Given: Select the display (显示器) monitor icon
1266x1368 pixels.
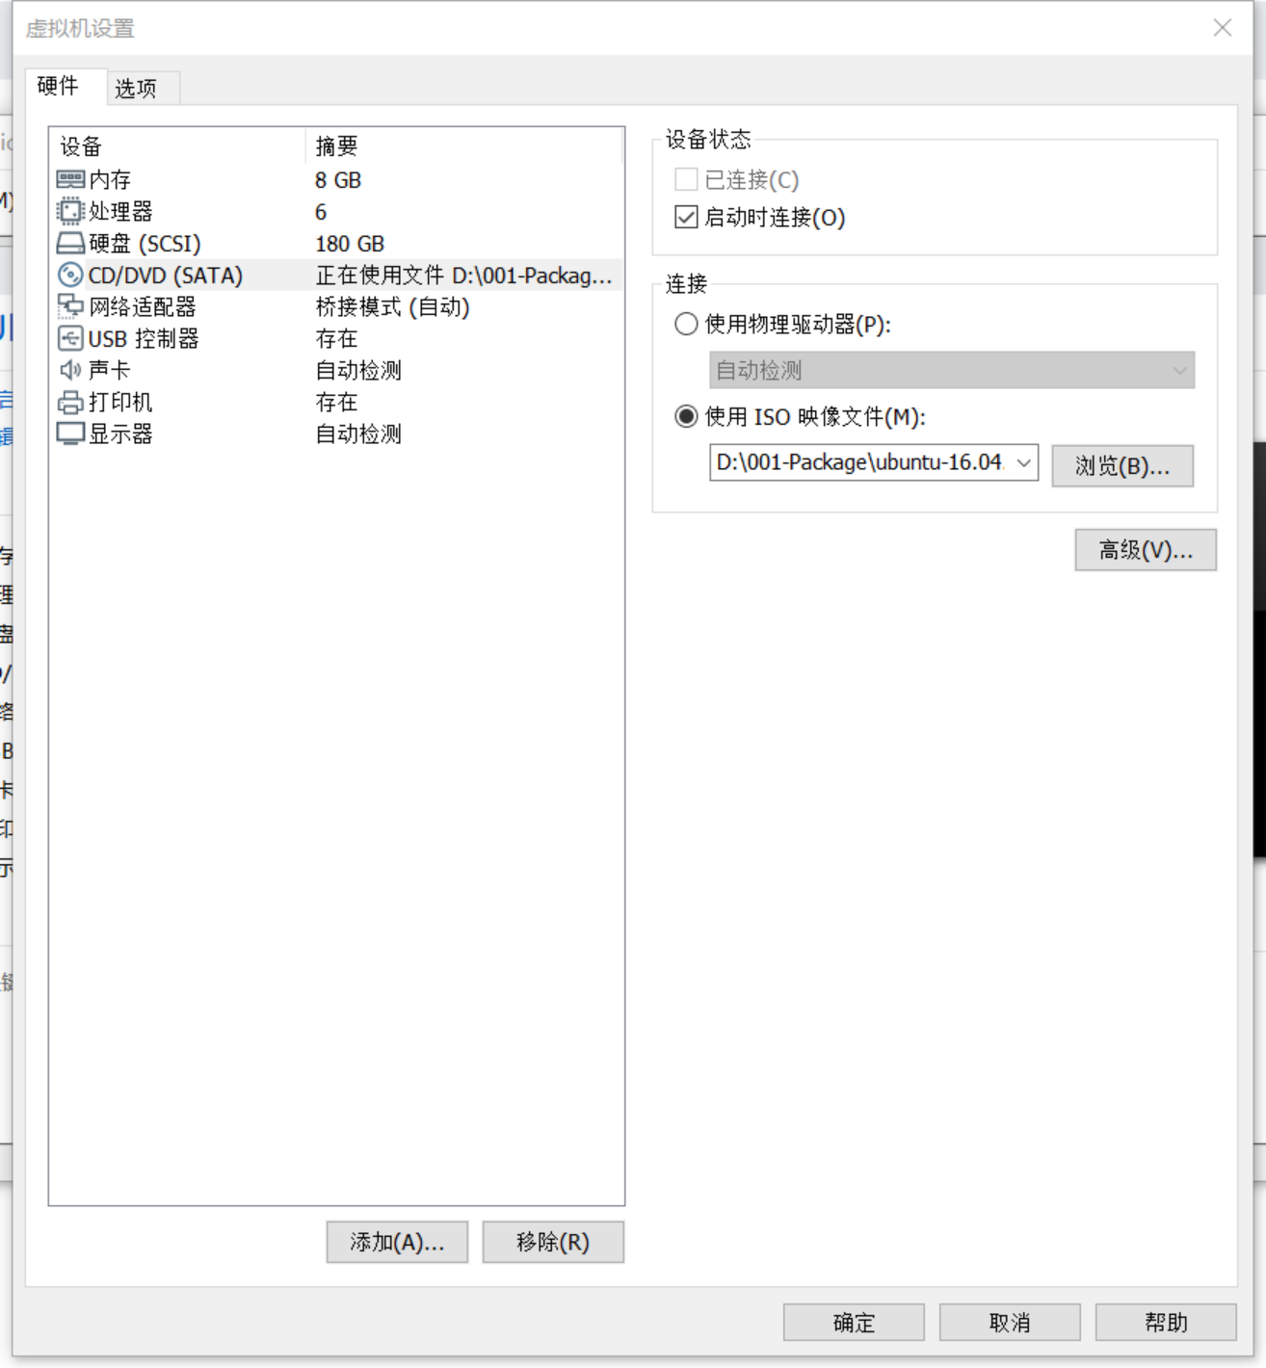Looking at the screenshot, I should 70,434.
